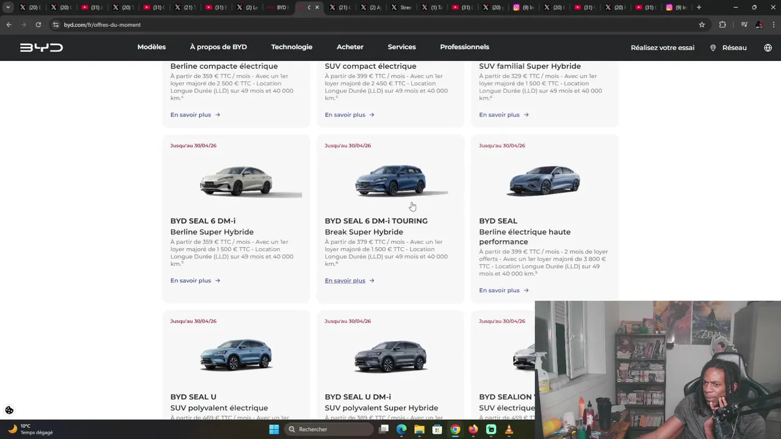
Task: Click Jusqu'au 30/04/26 label above BYD SEAL
Action: [x=502, y=146]
